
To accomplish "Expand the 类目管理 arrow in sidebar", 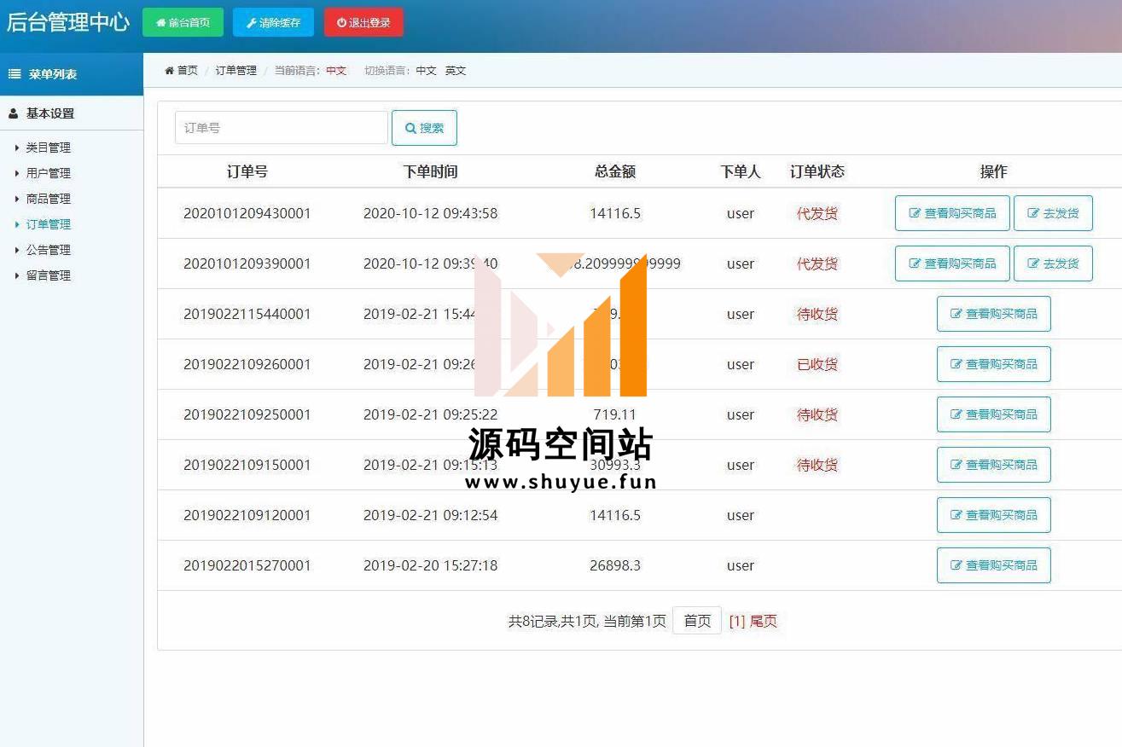I will (x=17, y=148).
